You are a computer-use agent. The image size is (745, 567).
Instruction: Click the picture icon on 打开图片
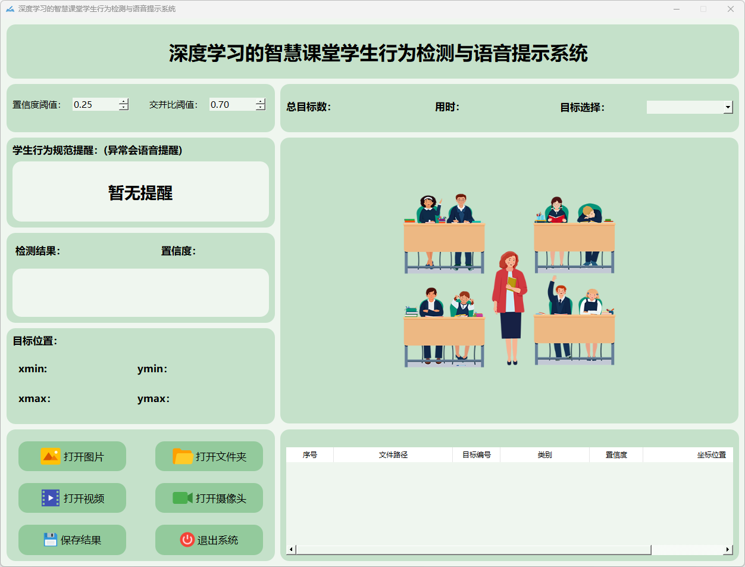pos(51,456)
